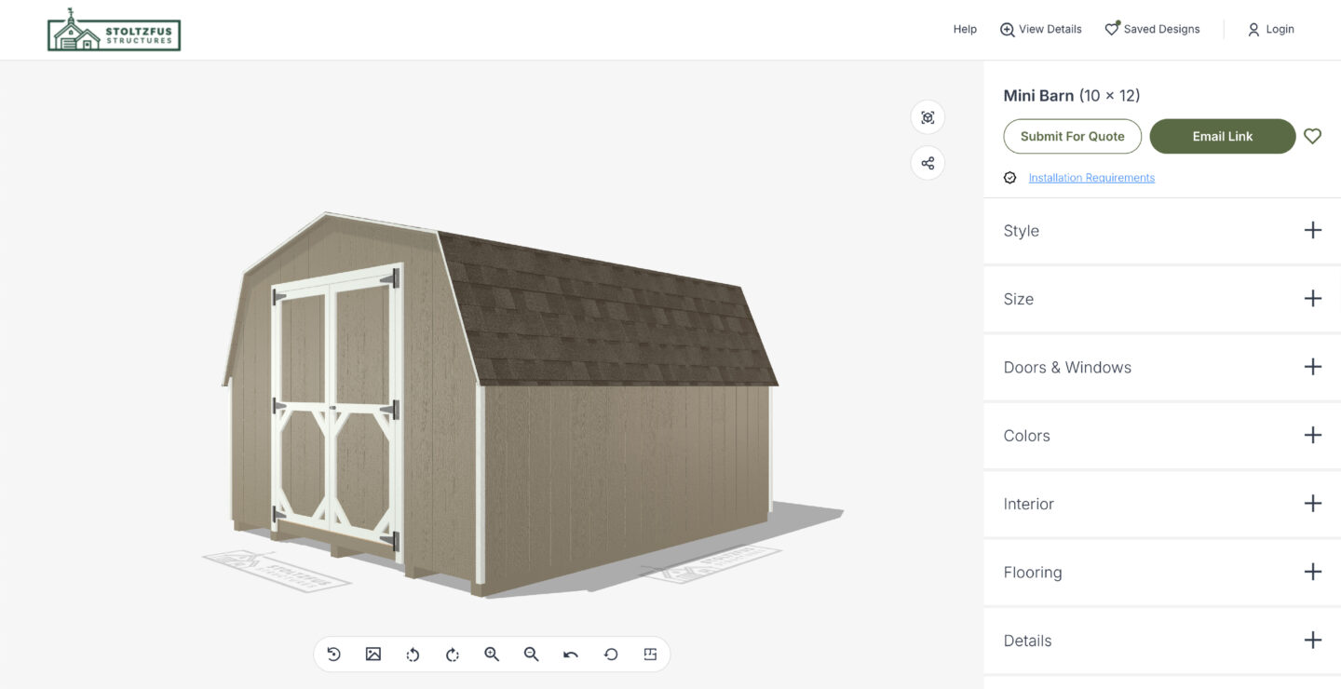This screenshot has height=689, width=1341.
Task: Toggle the heart favorite for this design
Action: tap(1312, 136)
